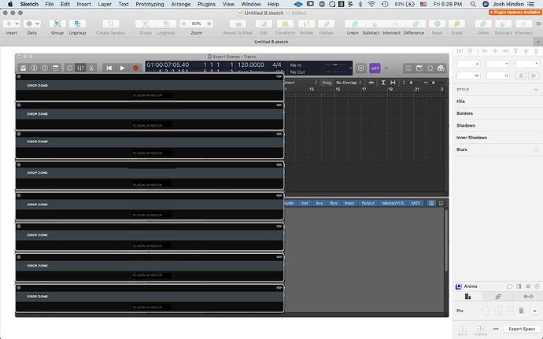Click the Round To Pixel icon

click(x=238, y=24)
